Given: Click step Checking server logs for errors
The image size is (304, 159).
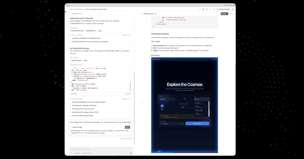Looking at the screenshot, I should point(83,109).
